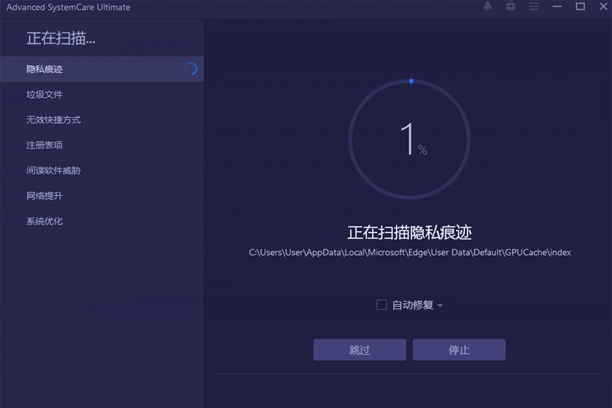612x408 pixels.
Task: Maximize the Advanced SystemCare window
Action: point(581,6)
